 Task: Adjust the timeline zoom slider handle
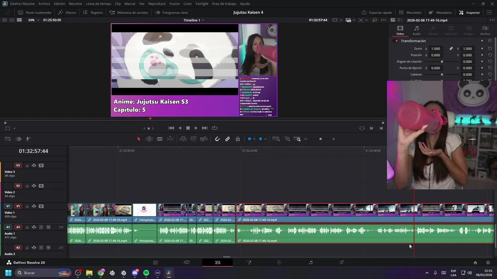point(320,139)
